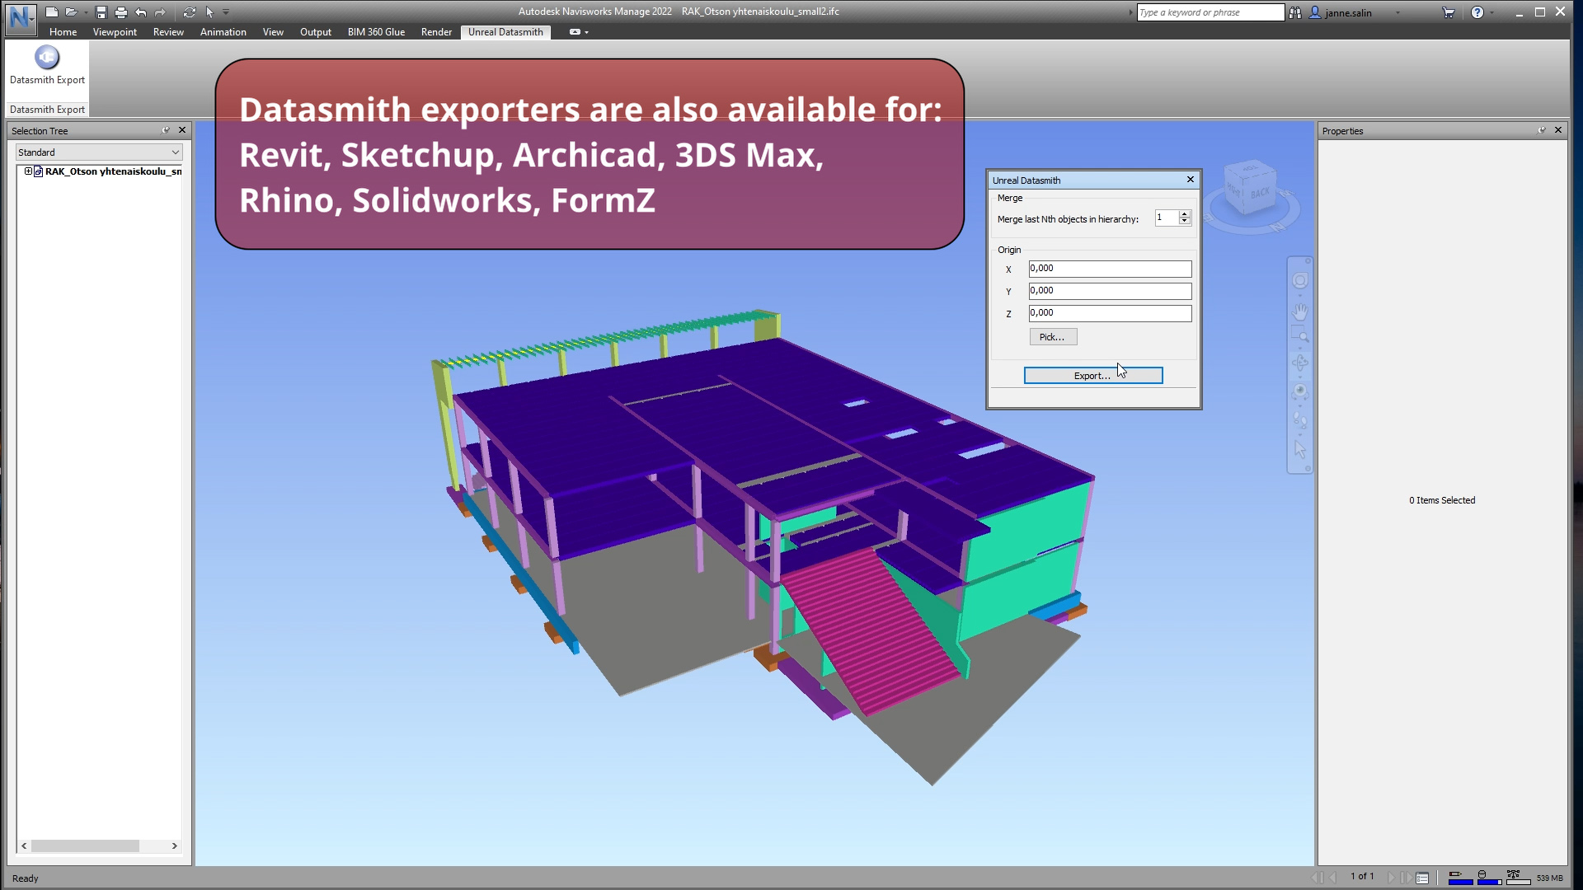Screen dimensions: 1583x890
Task: Click the Pick... button
Action: tap(1053, 337)
